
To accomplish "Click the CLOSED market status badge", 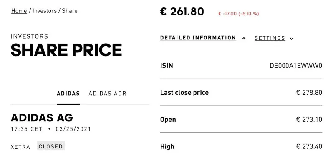I will pyautogui.click(x=51, y=146).
